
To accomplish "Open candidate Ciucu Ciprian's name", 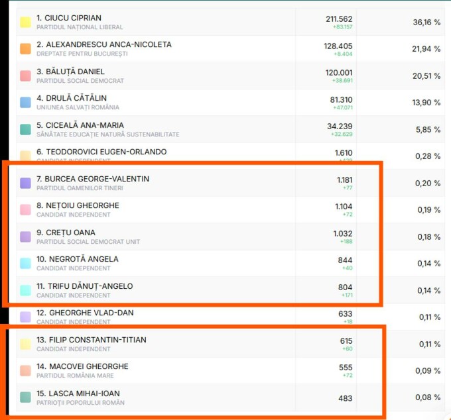I will (69, 18).
